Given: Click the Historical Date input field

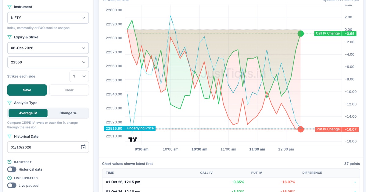Looking at the screenshot, I should (48, 147).
